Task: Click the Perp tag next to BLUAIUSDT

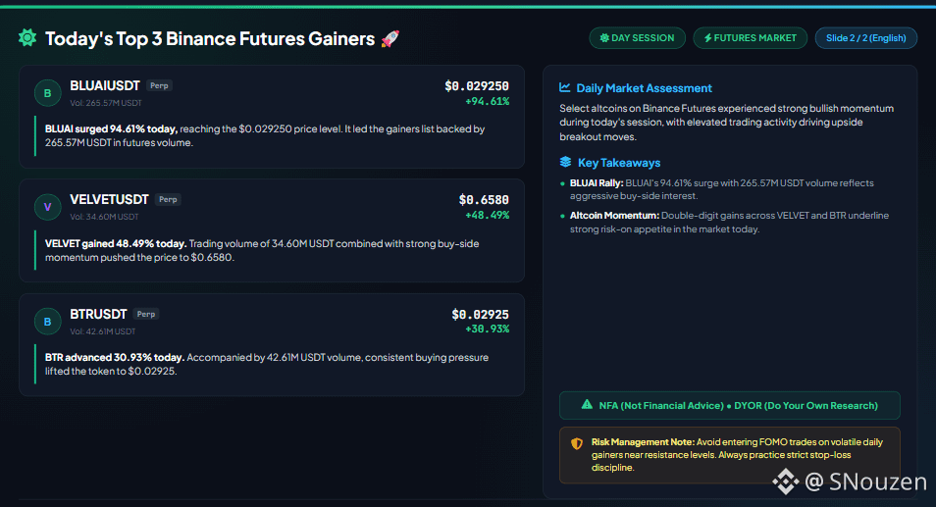Action: pyautogui.click(x=159, y=85)
